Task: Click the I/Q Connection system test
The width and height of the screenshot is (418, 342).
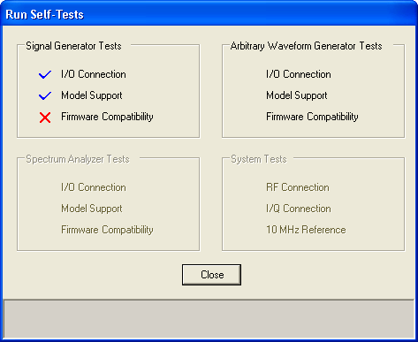Action: (x=299, y=209)
